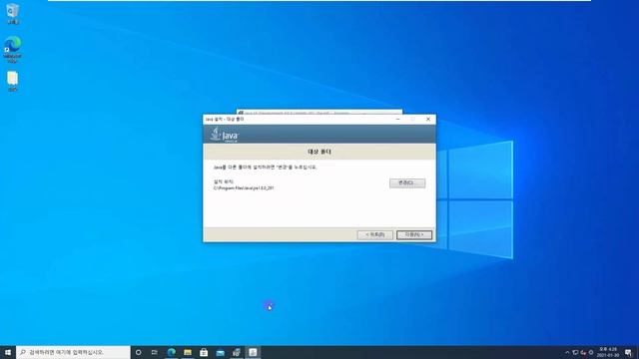Select the install path text C:\Program Files\Java
The width and height of the screenshot is (639, 359).
(x=244, y=188)
